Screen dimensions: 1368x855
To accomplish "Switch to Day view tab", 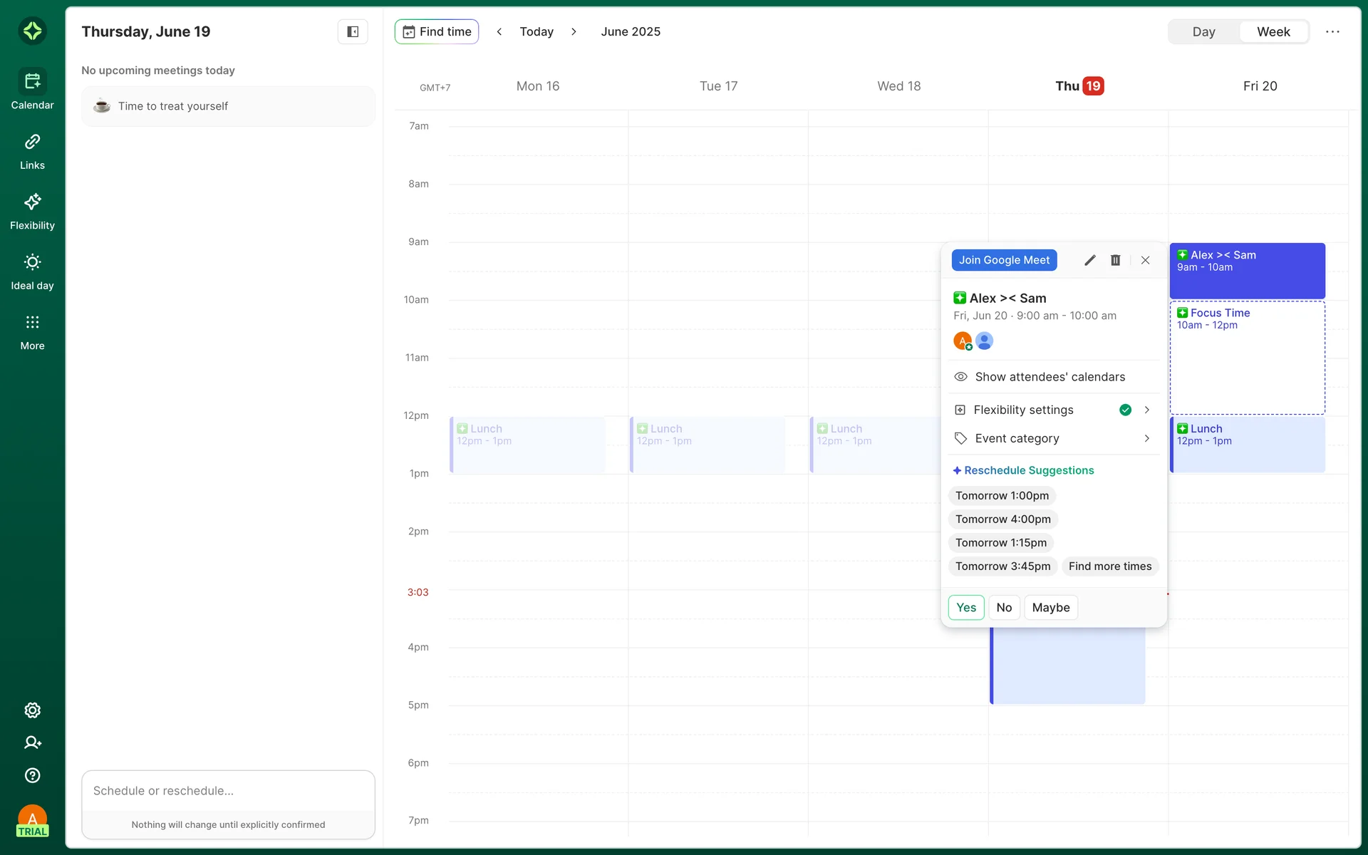I will (x=1203, y=31).
